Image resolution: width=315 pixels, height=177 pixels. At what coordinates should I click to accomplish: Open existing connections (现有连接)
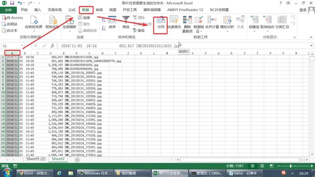tap(52, 23)
